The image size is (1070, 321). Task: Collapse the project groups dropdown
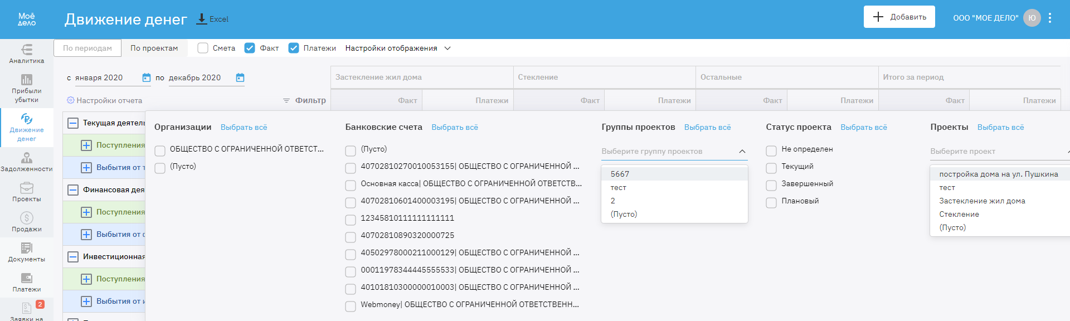[742, 152]
